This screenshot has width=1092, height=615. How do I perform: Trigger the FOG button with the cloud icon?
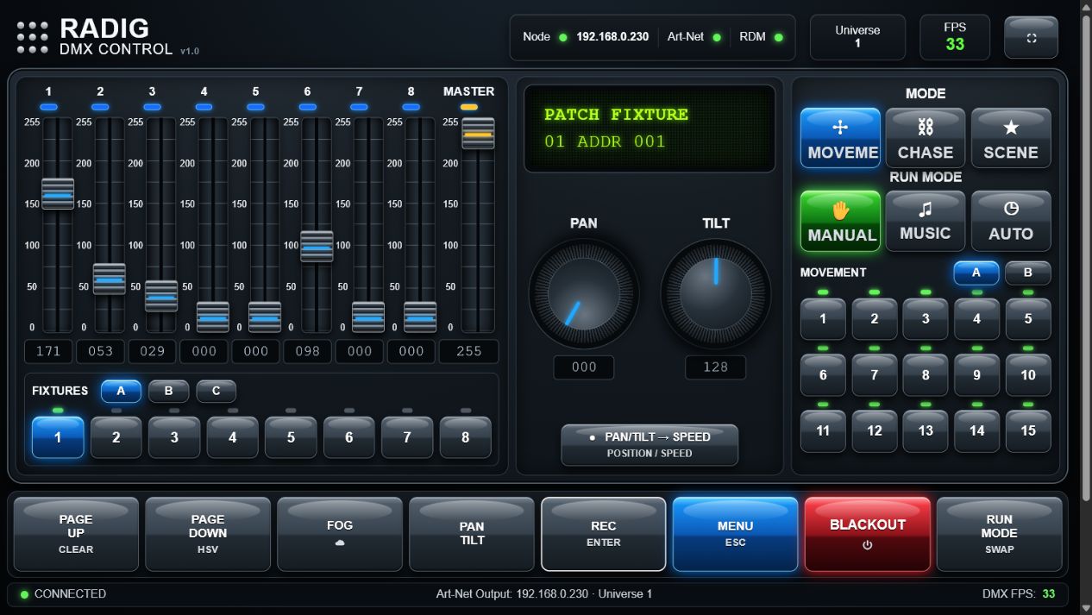click(x=340, y=534)
